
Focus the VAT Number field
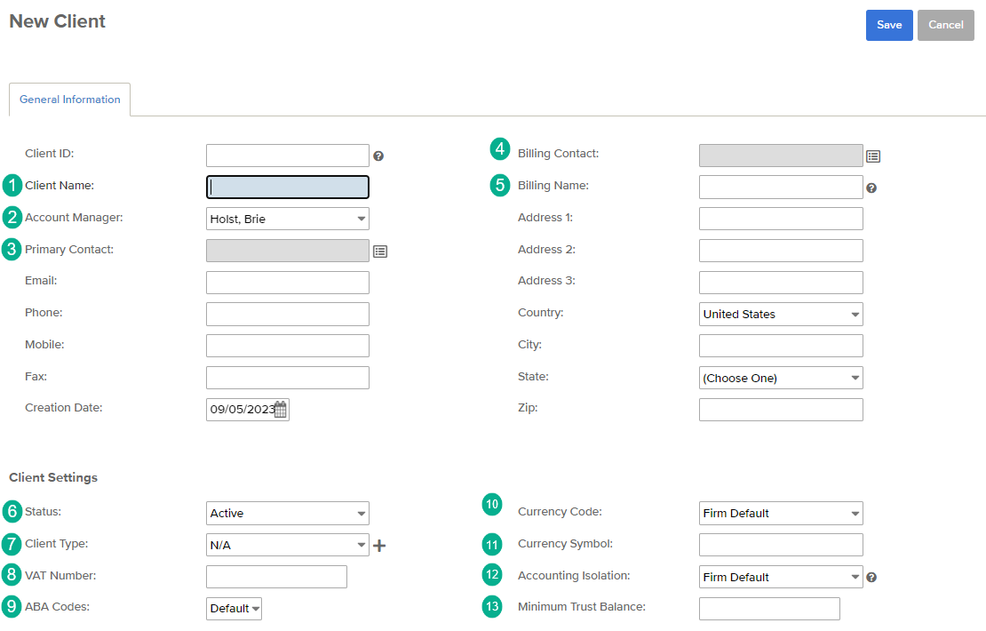(276, 577)
